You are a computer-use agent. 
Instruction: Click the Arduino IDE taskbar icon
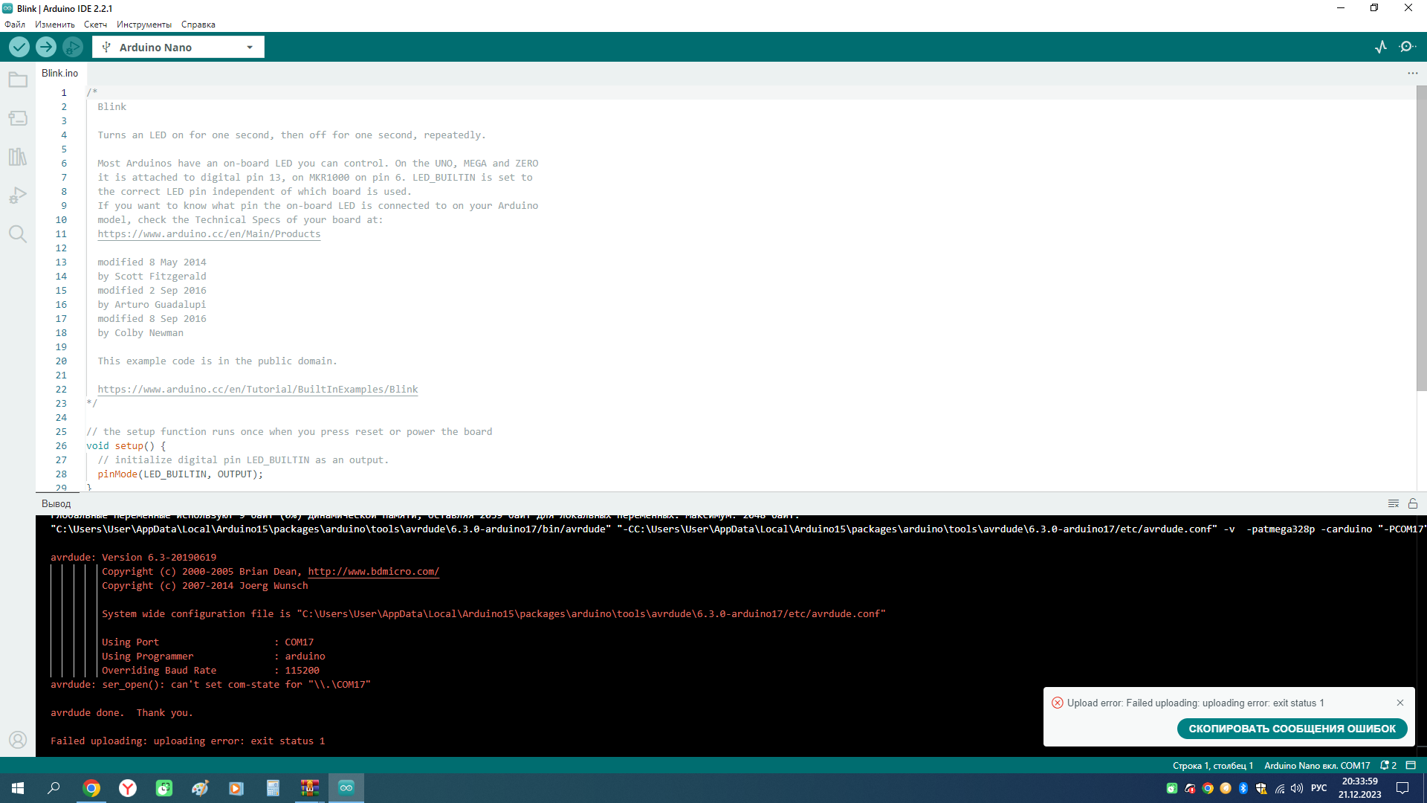coord(346,788)
